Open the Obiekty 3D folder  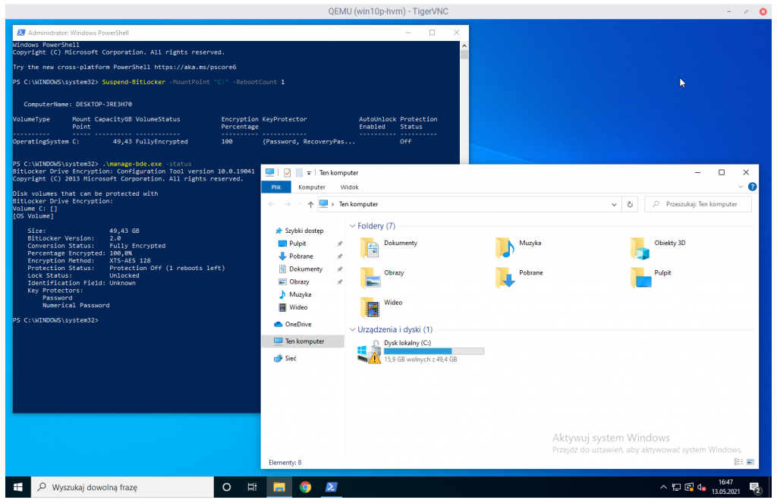pyautogui.click(x=658, y=247)
